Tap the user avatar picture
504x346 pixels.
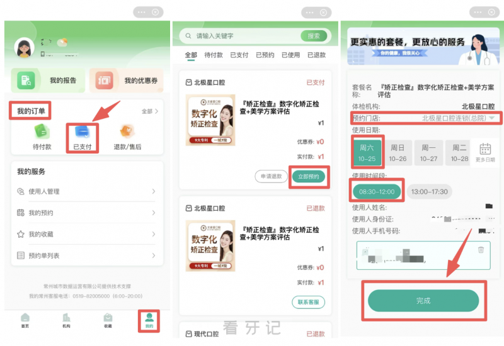point(24,48)
